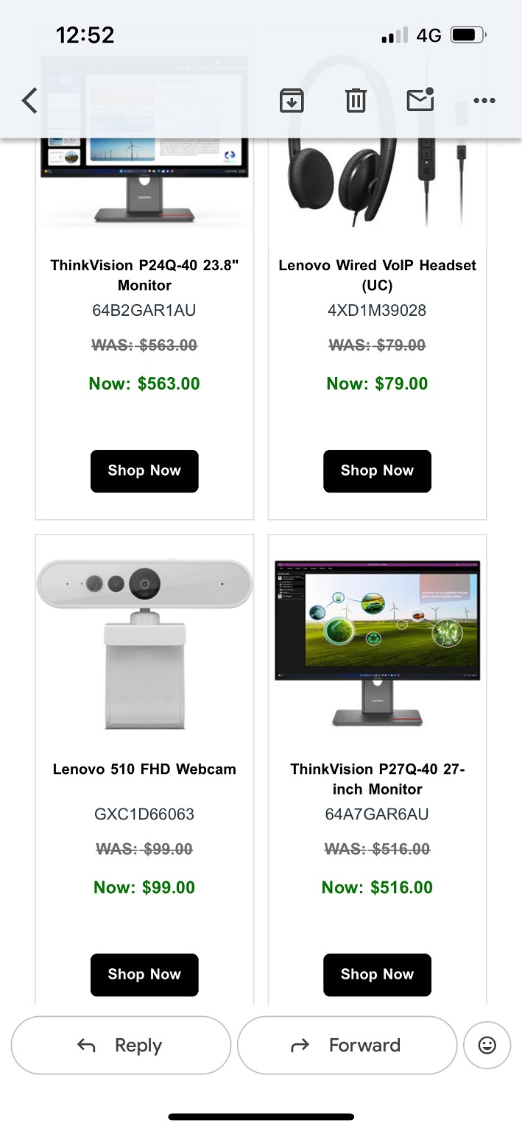
Task: Select the ThinkVision P27Q-40 27-inch Monitor title
Action: (x=377, y=779)
